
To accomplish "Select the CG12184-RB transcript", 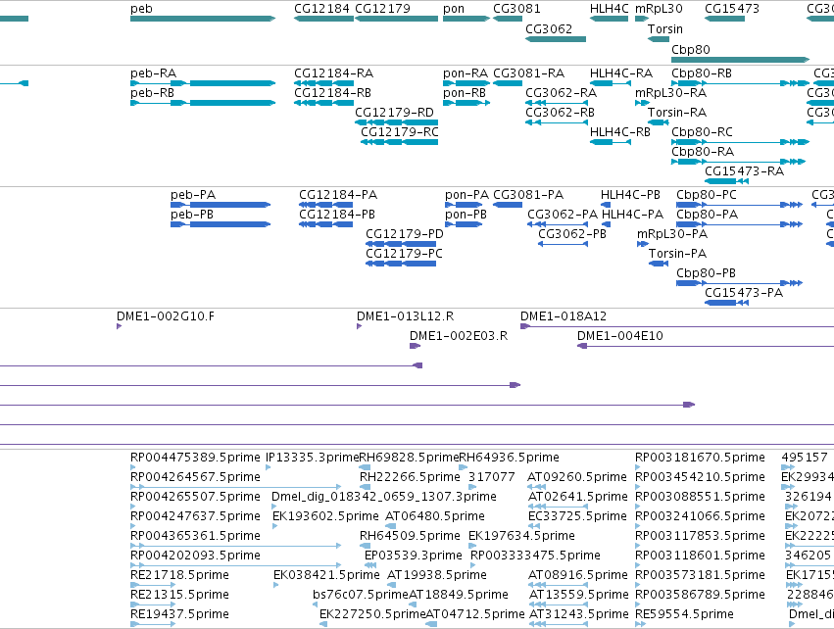I will [323, 103].
